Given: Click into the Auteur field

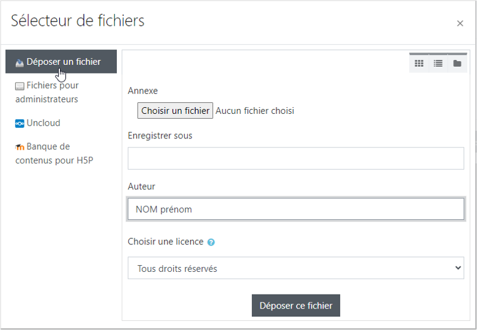Looking at the screenshot, I should click(296, 209).
